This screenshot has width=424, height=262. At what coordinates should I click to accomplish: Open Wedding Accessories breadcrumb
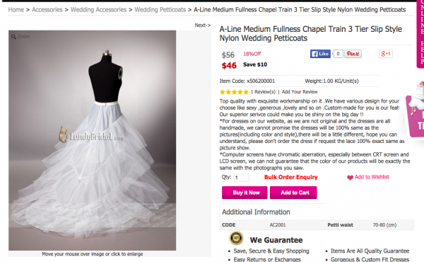click(98, 10)
